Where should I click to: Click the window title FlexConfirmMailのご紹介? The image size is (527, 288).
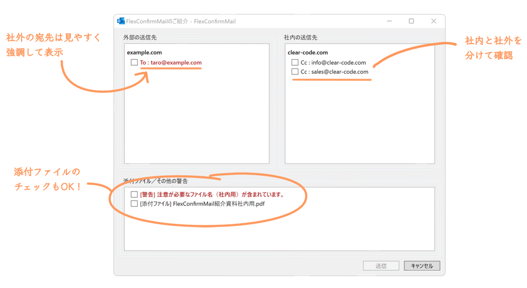[x=157, y=21]
